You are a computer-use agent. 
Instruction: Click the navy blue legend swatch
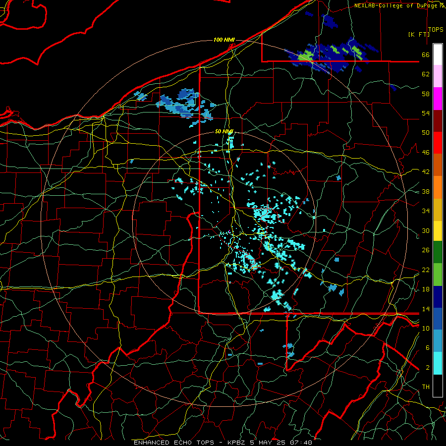(x=438, y=297)
